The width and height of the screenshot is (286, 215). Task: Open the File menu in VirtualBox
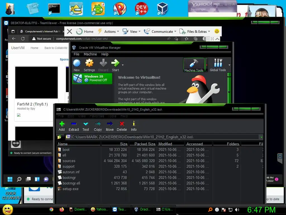[77, 54]
